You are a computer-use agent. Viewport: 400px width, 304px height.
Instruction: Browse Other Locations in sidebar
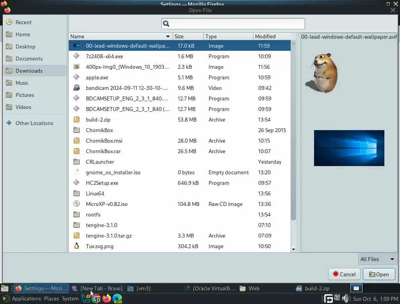click(x=35, y=123)
